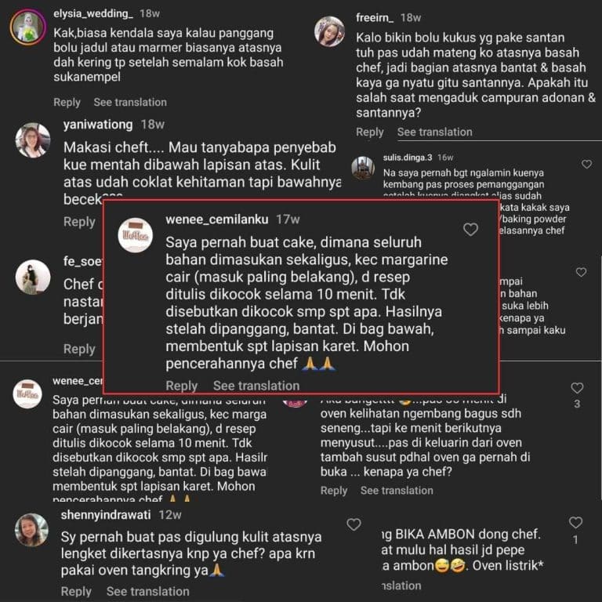The image size is (602, 602).
Task: See translation of highlighted wenee_cemilanku comment
Action: 256,386
